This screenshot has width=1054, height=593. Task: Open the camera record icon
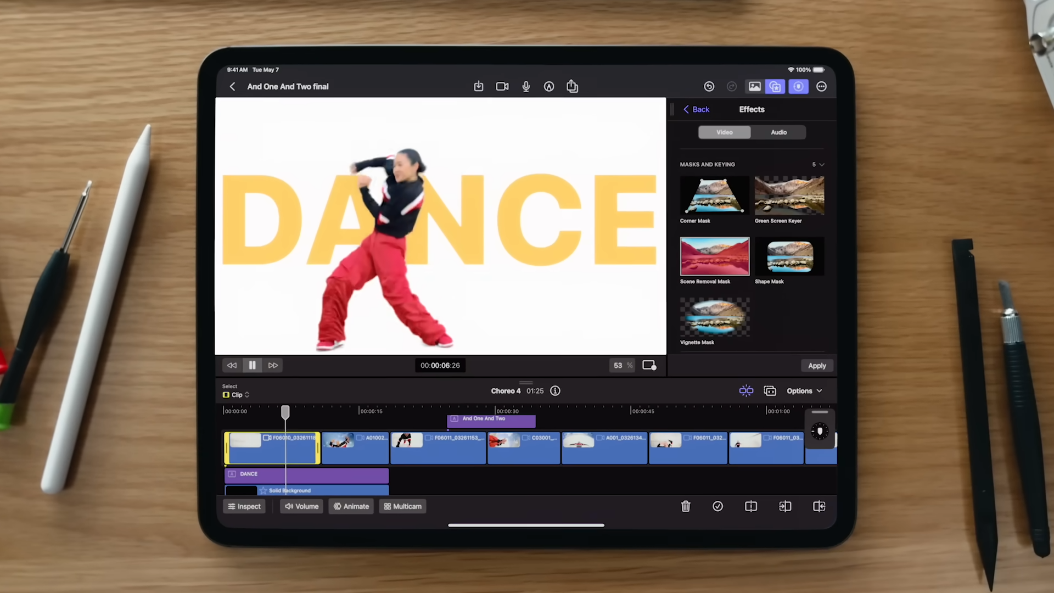pos(502,87)
